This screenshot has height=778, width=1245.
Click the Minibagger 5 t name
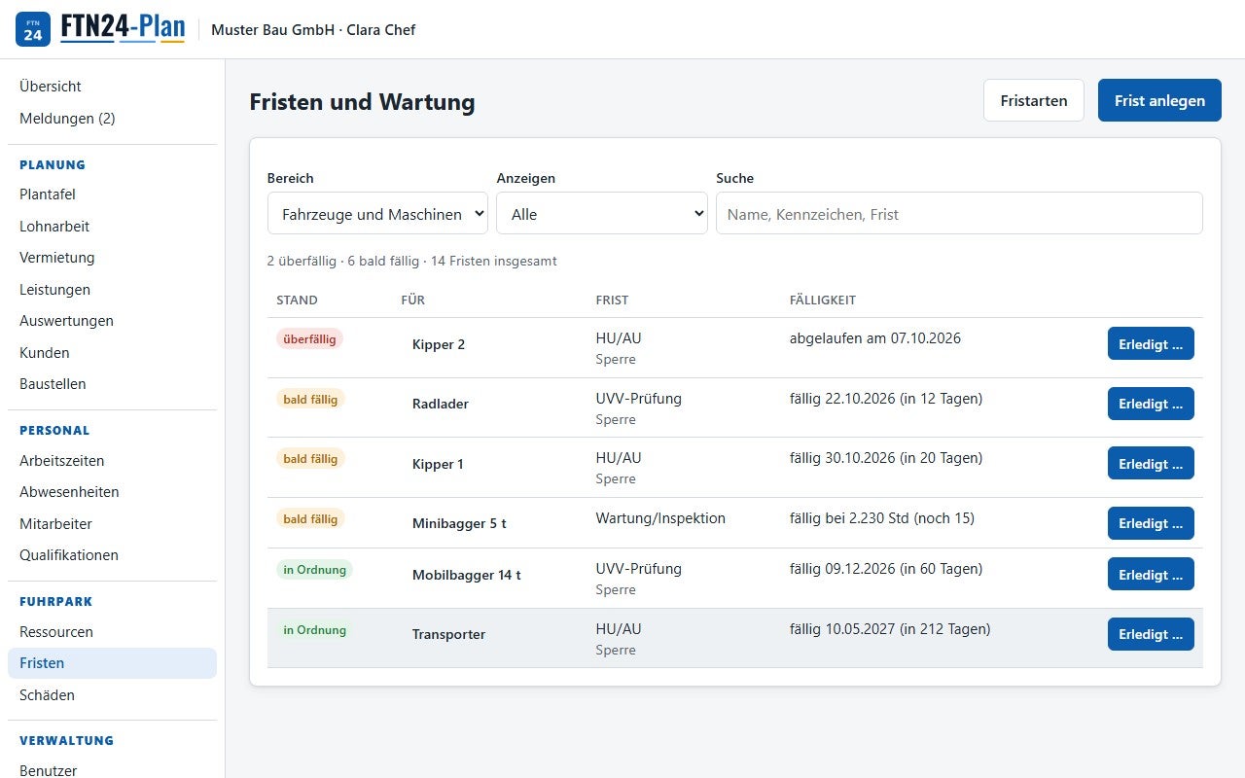tap(459, 523)
